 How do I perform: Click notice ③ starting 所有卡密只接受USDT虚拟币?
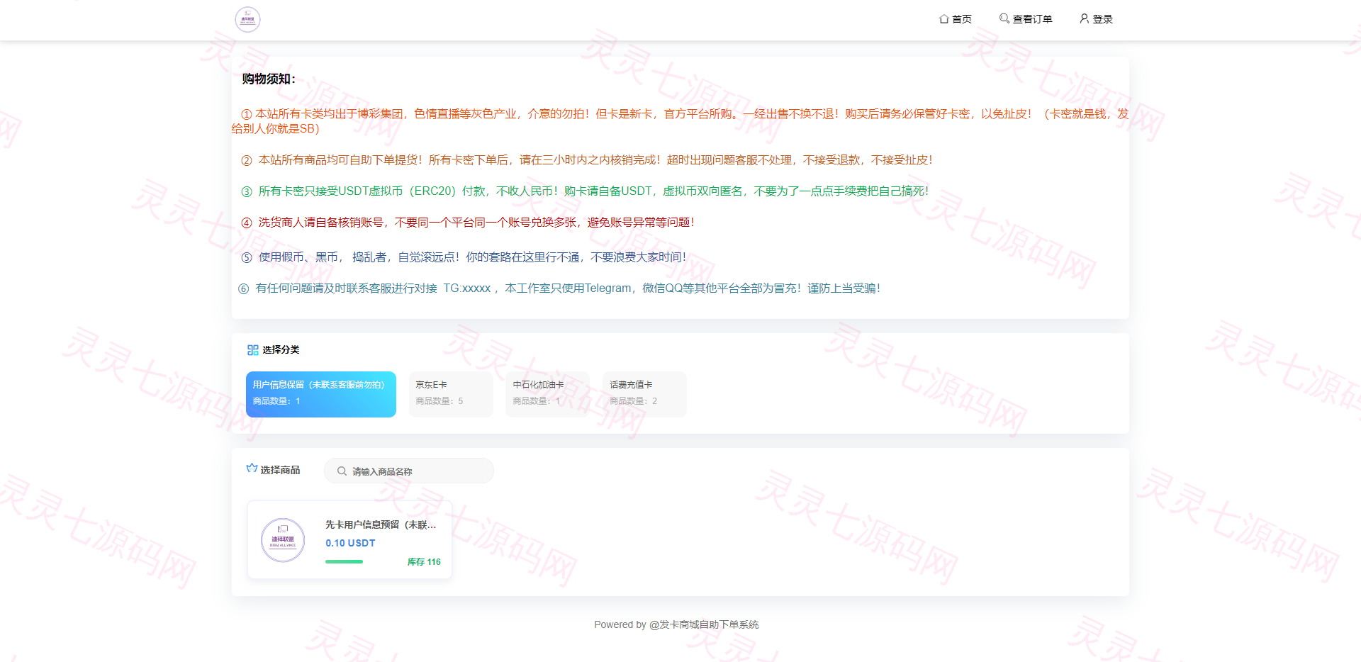click(585, 191)
